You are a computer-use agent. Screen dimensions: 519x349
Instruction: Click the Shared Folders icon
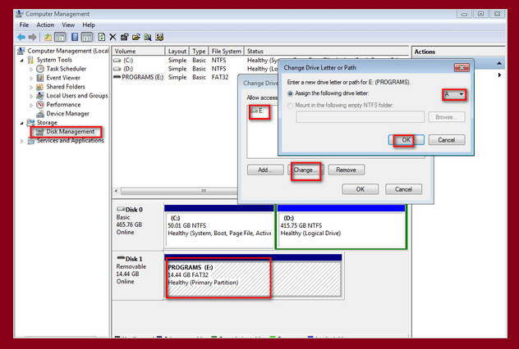coord(40,87)
